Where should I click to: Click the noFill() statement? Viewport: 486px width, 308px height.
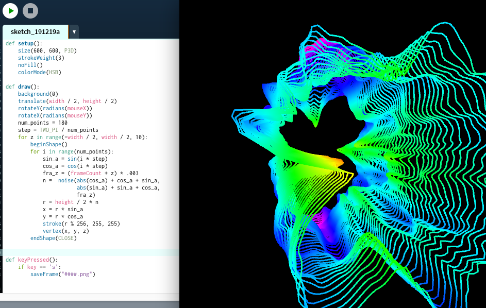coord(30,65)
